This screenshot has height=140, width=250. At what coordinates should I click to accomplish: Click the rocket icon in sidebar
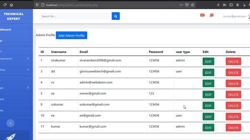point(11,136)
